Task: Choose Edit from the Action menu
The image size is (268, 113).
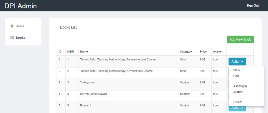Action: coord(236,76)
